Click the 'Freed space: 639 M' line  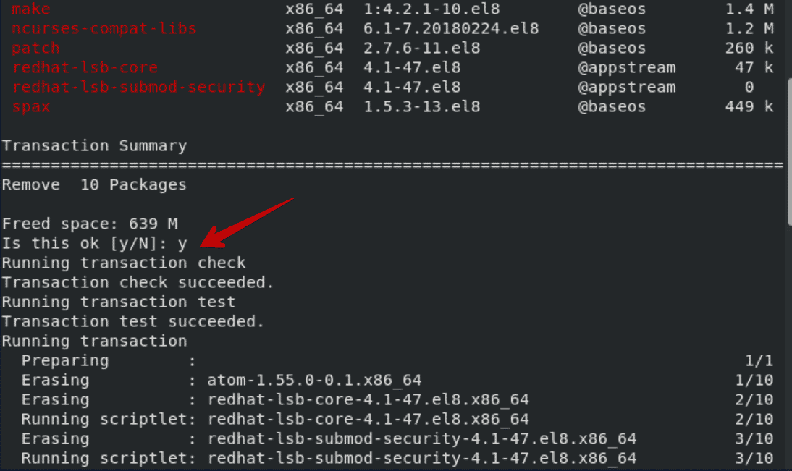pos(90,224)
